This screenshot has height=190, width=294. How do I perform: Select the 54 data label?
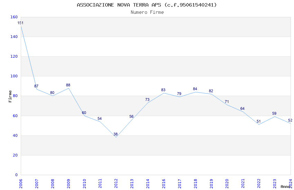pos(100,119)
